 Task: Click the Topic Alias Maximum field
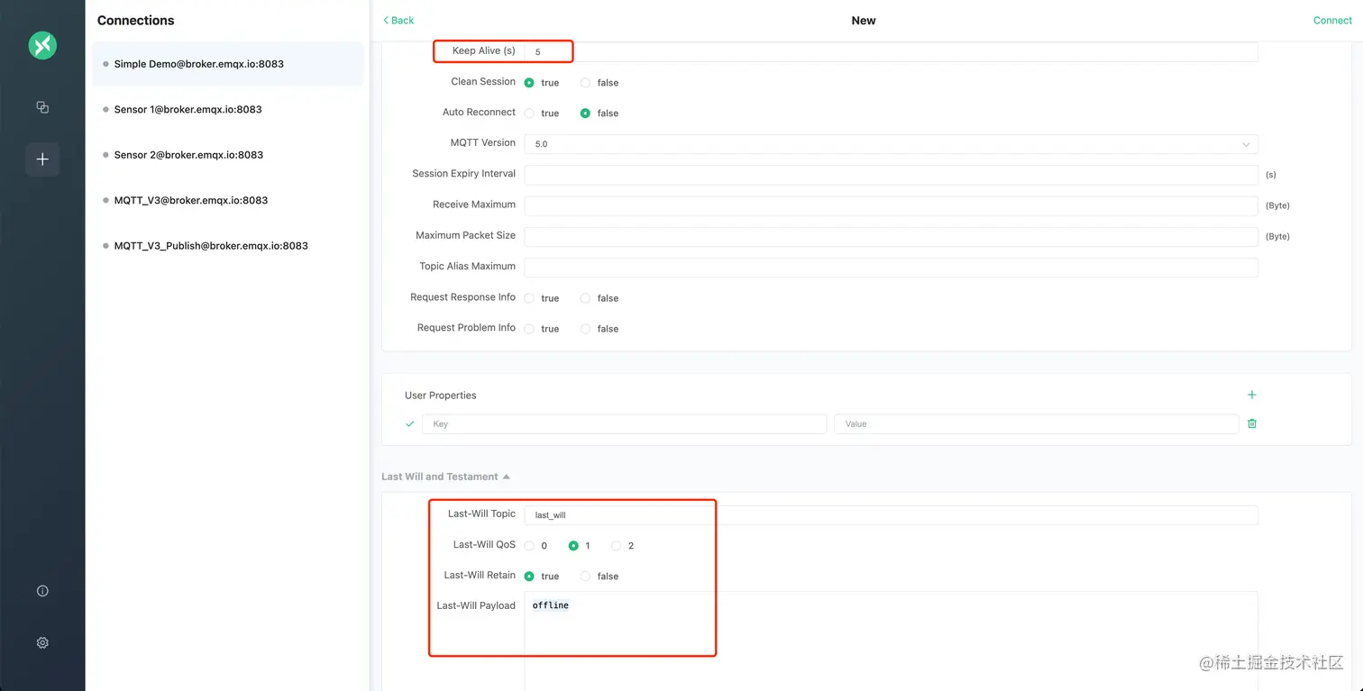[891, 268]
